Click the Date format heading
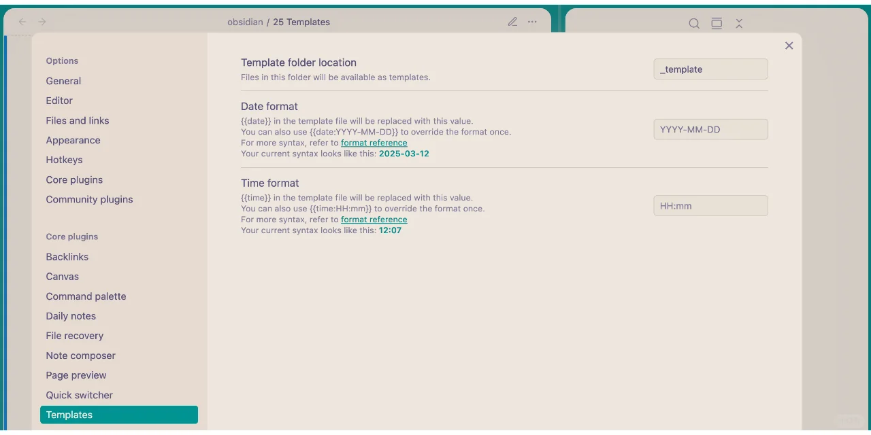This screenshot has height=435, width=871. click(x=269, y=106)
